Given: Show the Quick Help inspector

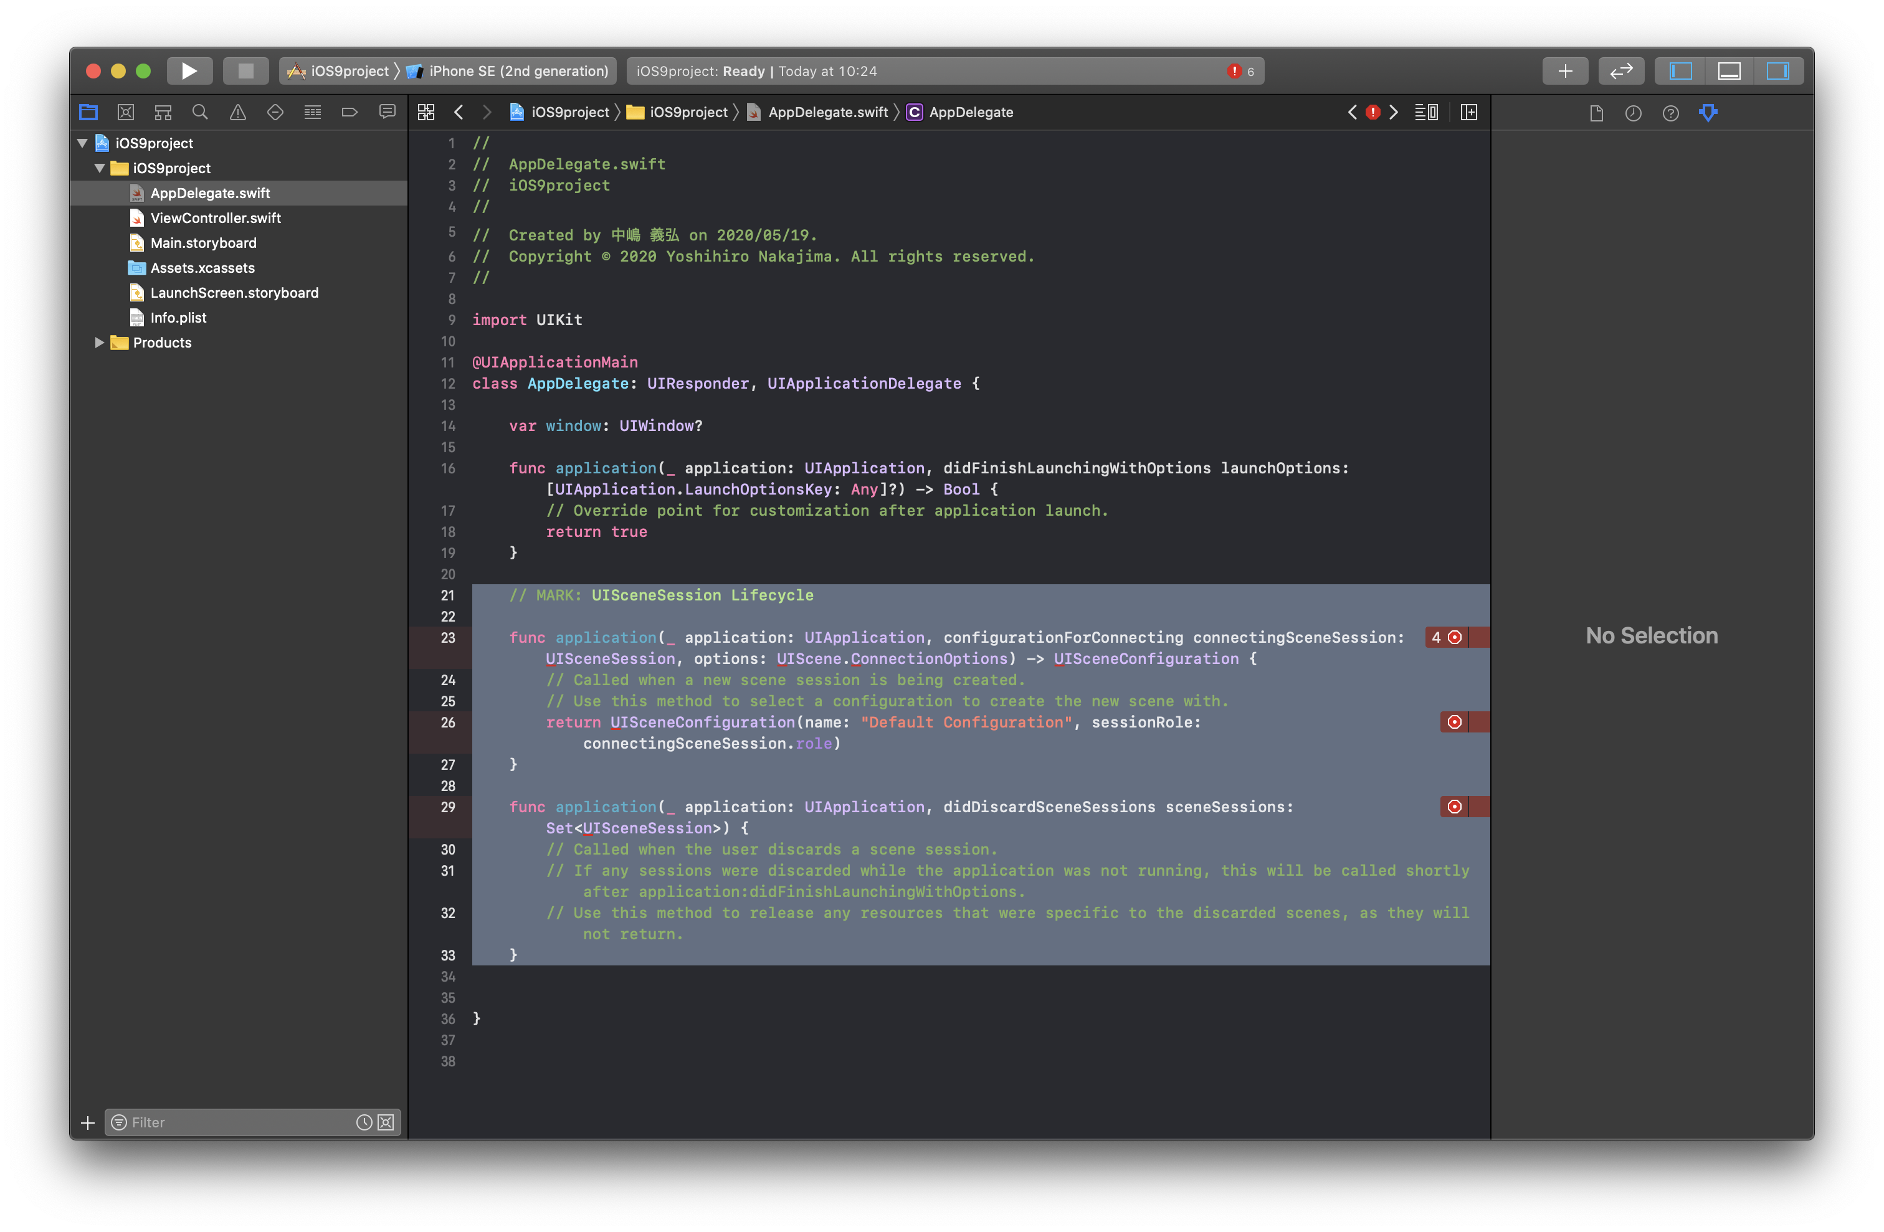Looking at the screenshot, I should 1670,113.
